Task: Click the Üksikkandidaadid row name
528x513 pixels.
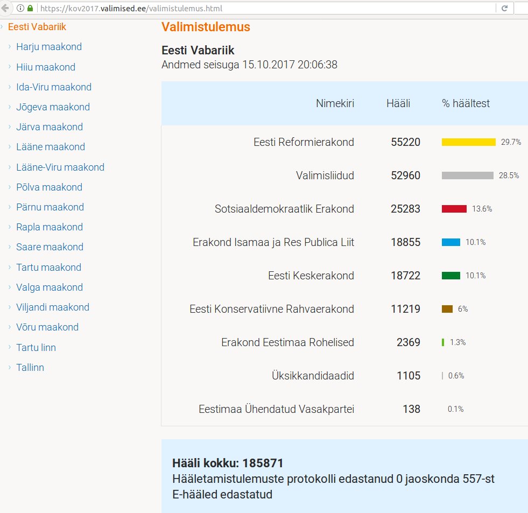Action: pos(313,376)
